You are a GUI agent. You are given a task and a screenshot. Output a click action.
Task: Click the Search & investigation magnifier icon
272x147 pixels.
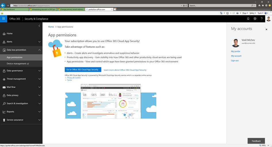(4, 104)
